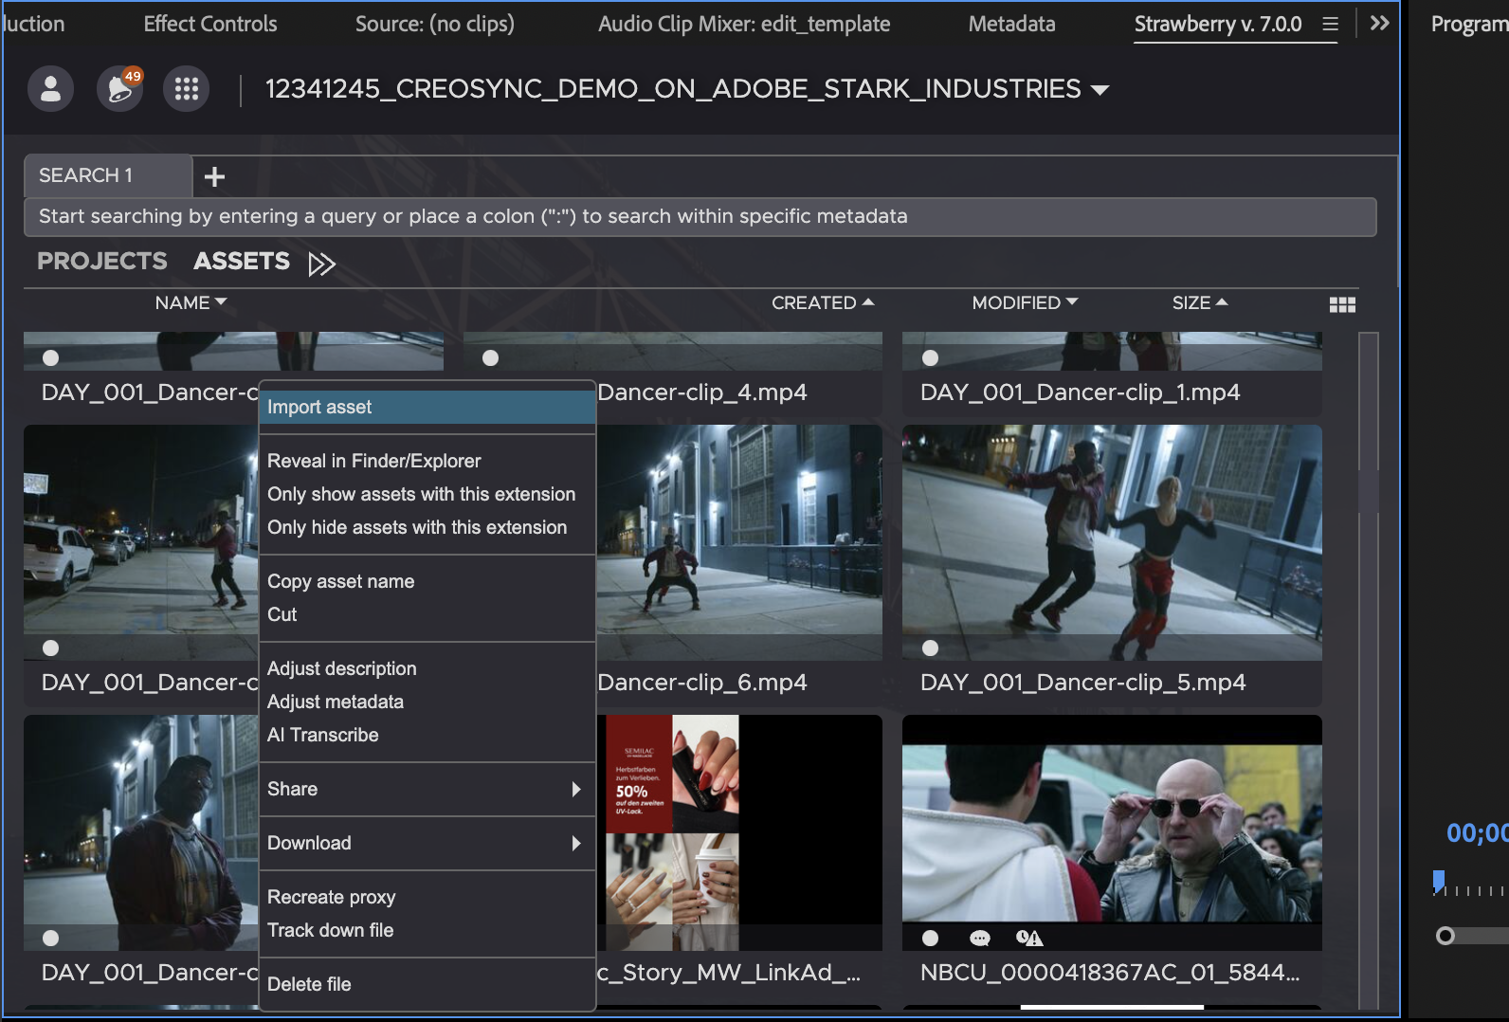Click the search query input field
Image resolution: width=1509 pixels, height=1022 pixels.
[700, 216]
